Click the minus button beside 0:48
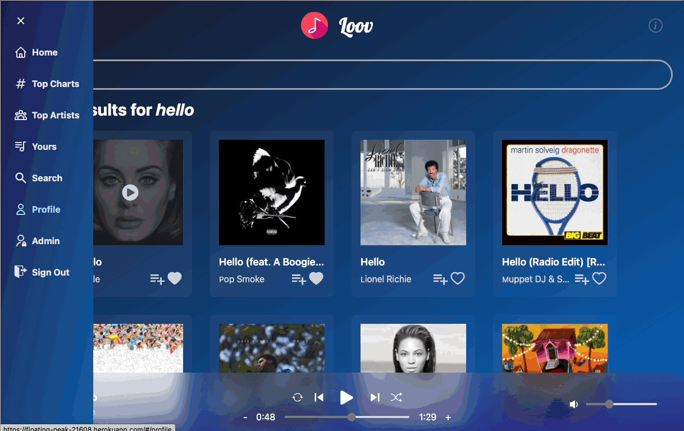 click(245, 418)
